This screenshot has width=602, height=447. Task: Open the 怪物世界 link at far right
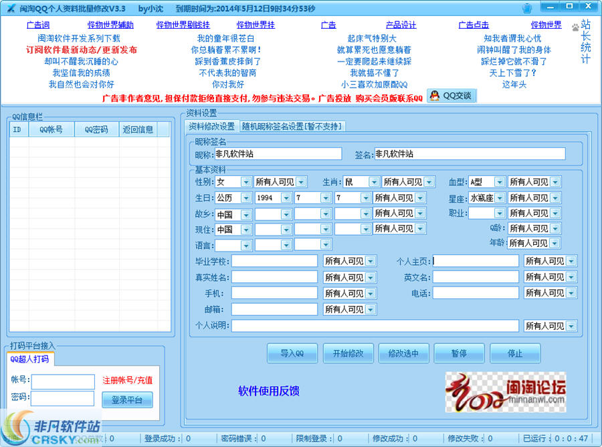click(x=546, y=25)
